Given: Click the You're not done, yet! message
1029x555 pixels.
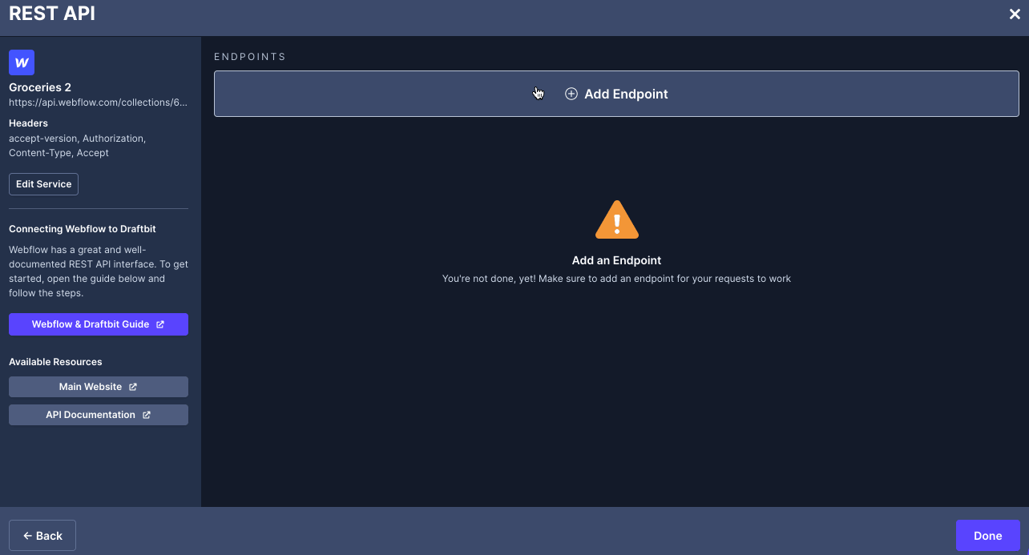Looking at the screenshot, I should coord(616,279).
